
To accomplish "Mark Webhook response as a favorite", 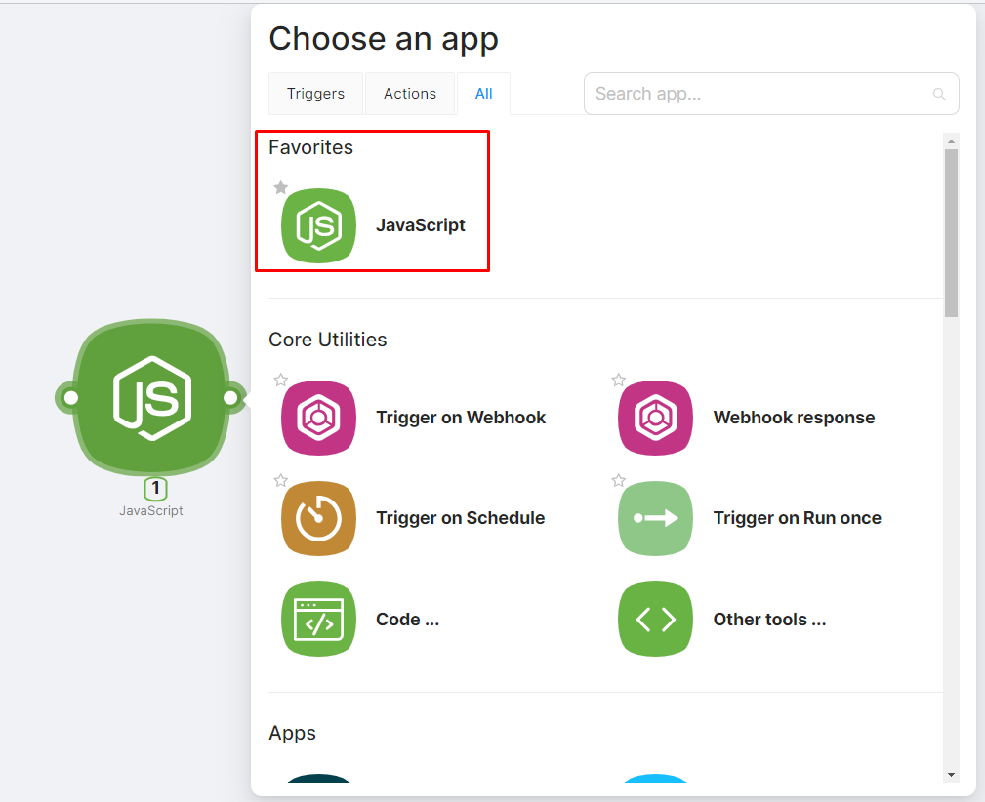I will click(x=618, y=380).
